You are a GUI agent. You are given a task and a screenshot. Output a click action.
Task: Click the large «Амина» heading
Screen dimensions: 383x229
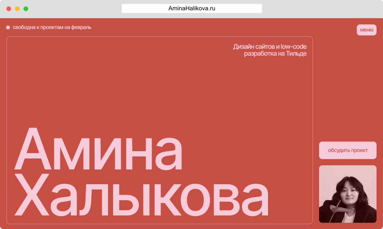pyautogui.click(x=98, y=150)
